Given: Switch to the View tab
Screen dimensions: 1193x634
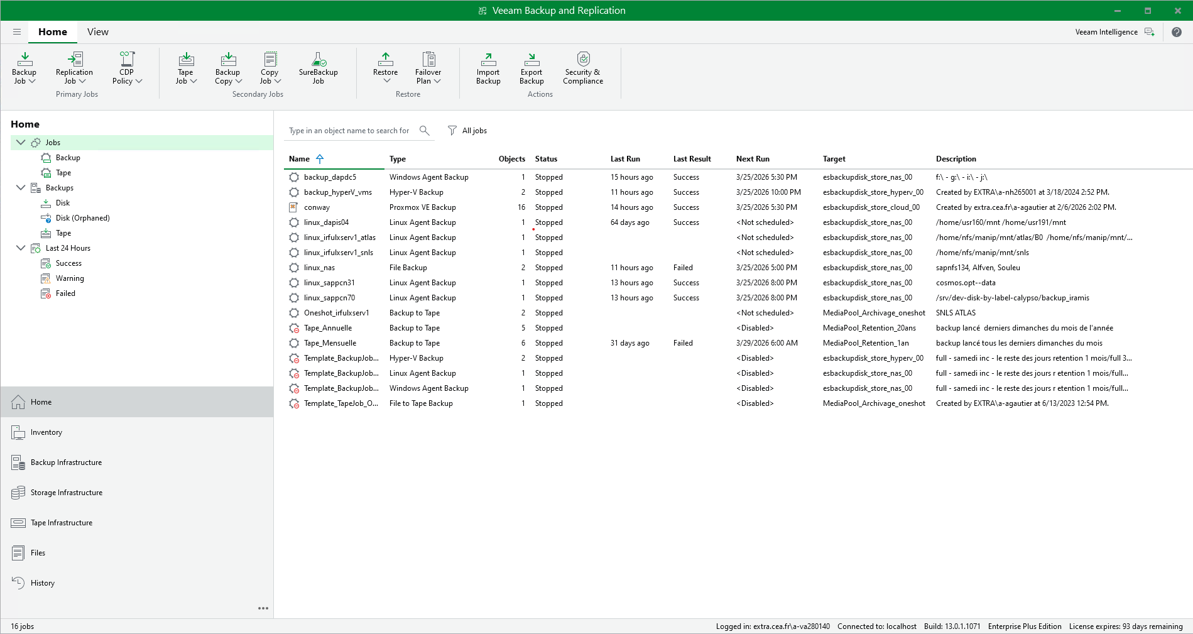Looking at the screenshot, I should [x=97, y=32].
